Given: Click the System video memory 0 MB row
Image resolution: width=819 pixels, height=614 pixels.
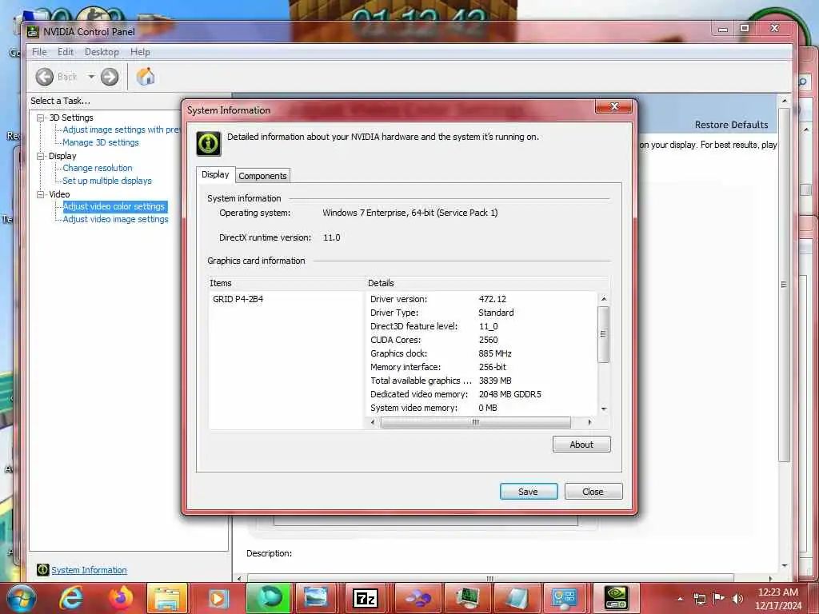Looking at the screenshot, I should coord(434,408).
